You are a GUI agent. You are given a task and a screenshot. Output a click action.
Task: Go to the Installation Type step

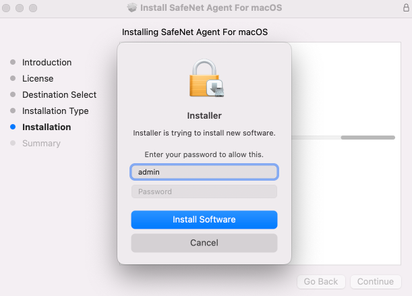pos(55,111)
